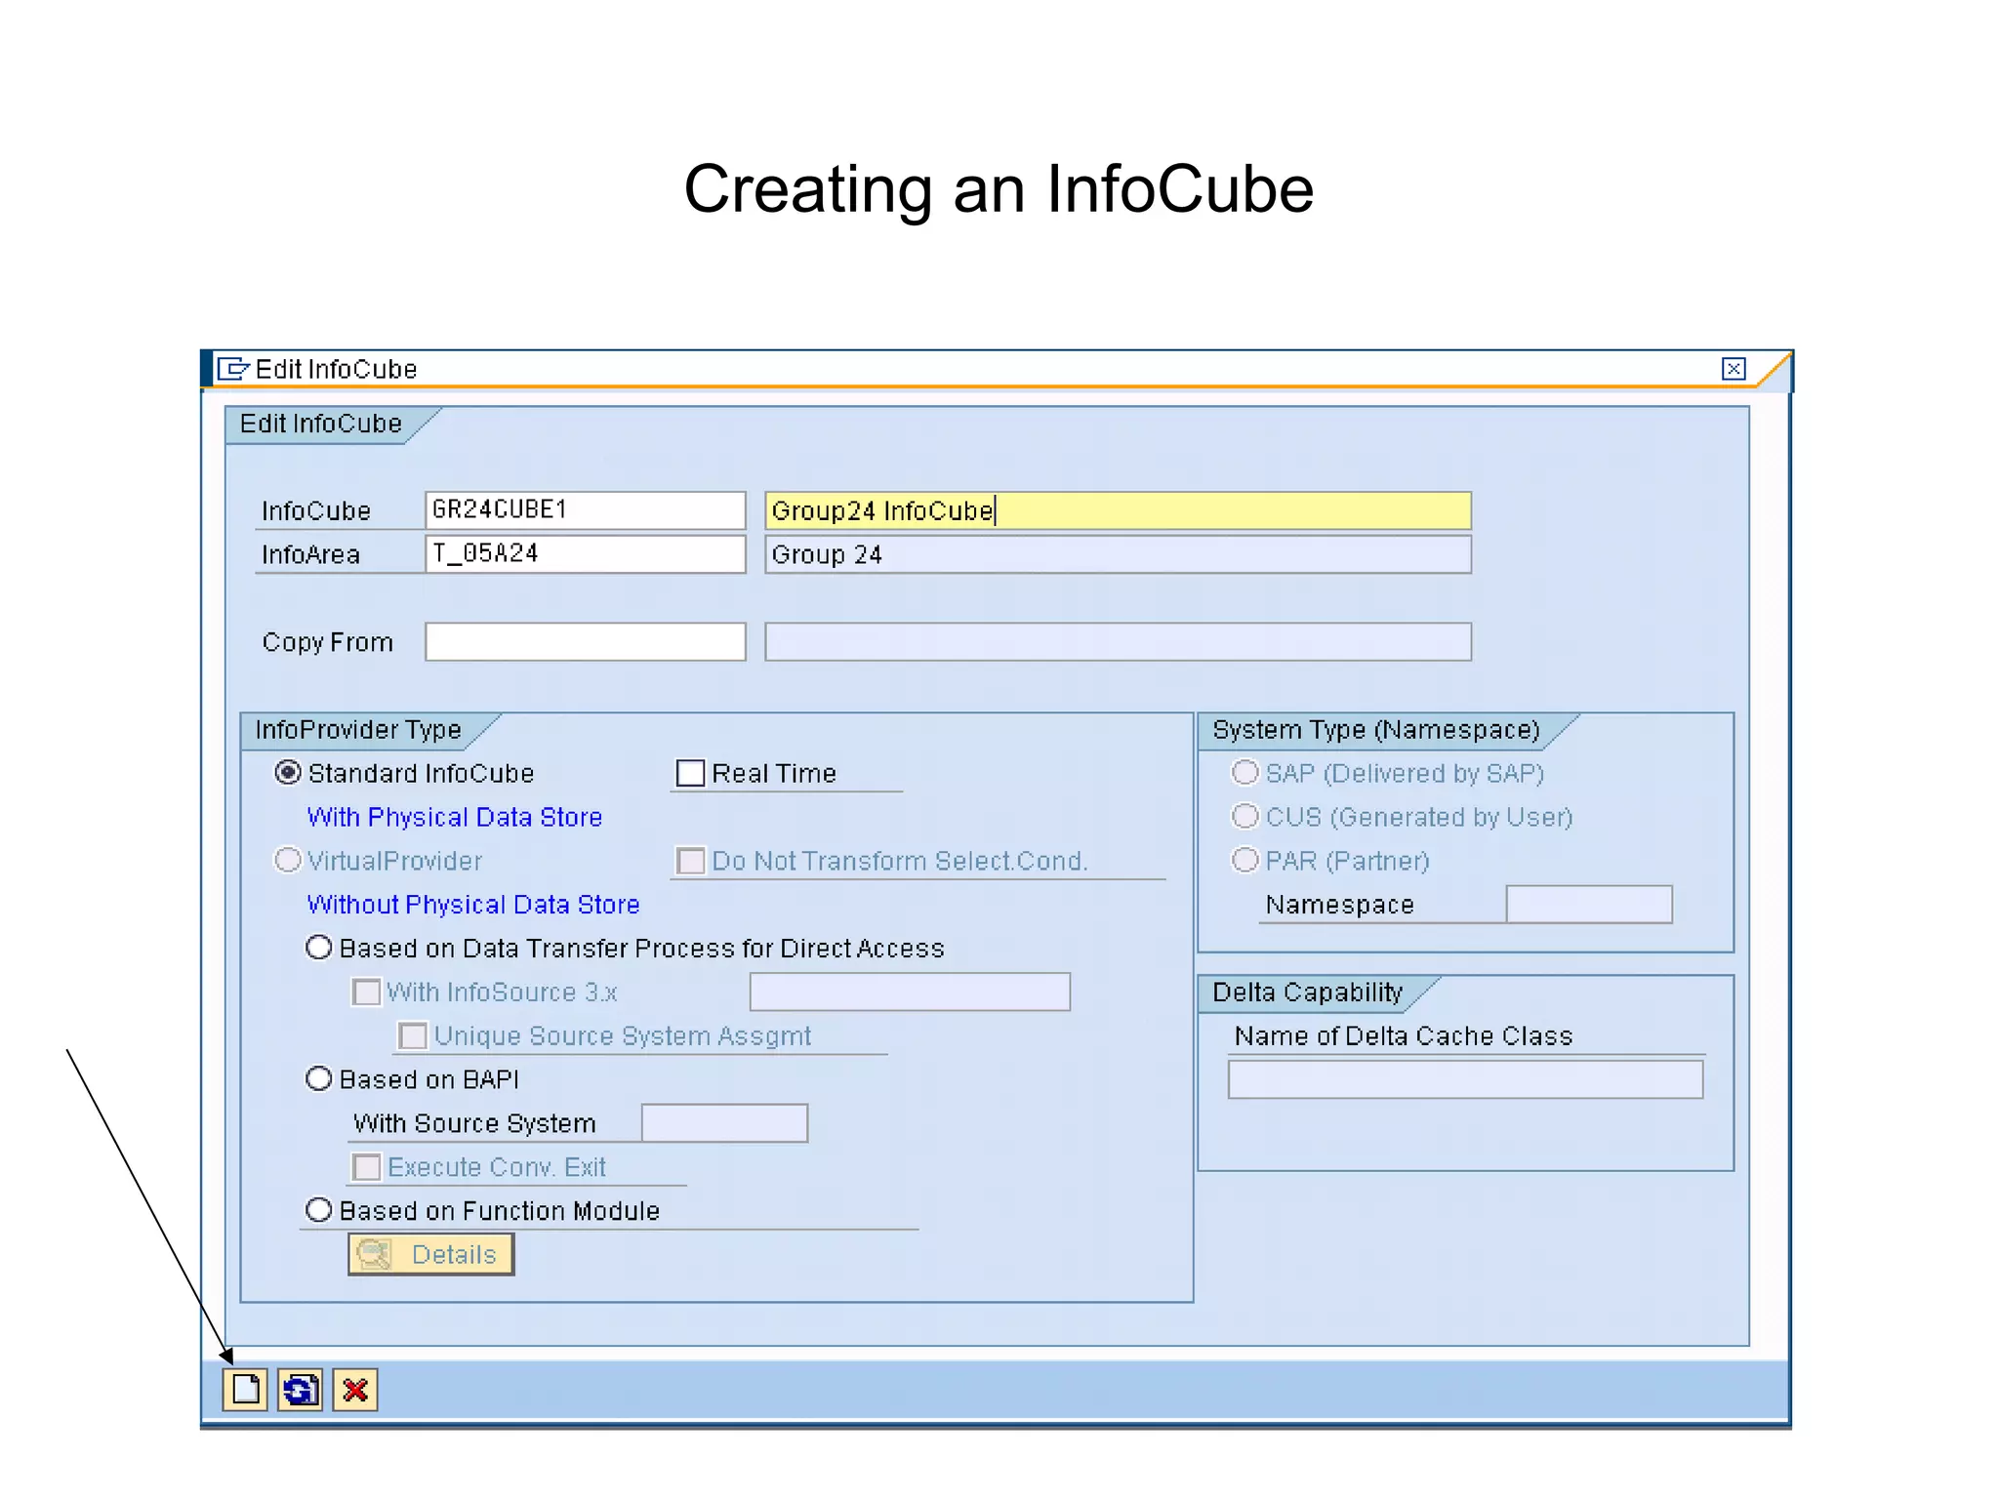Toggle Do Not Transform Select.Cond. checkbox
The width and height of the screenshot is (1999, 1499).
[691, 861]
